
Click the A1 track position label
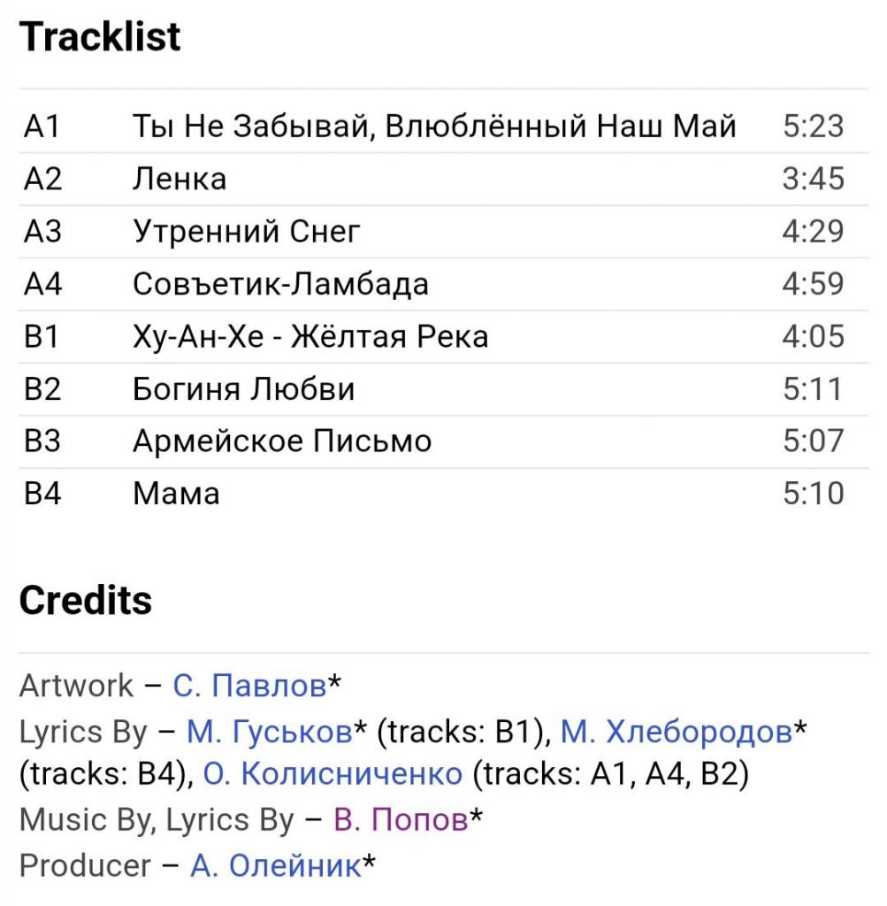[x=42, y=126]
